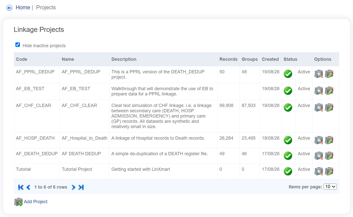Edit the AF_DEATH_DEDUP project with pencil icon
This screenshot has height=217, width=353.
329,156
